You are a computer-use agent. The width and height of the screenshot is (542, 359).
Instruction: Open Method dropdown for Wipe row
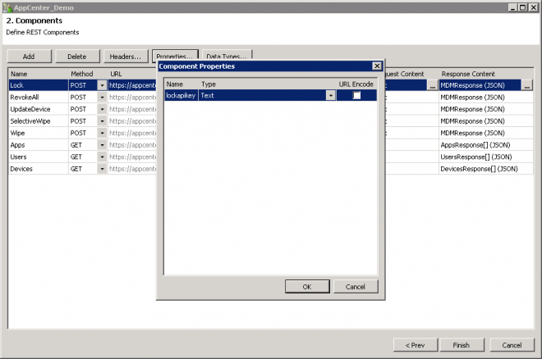coord(102,133)
